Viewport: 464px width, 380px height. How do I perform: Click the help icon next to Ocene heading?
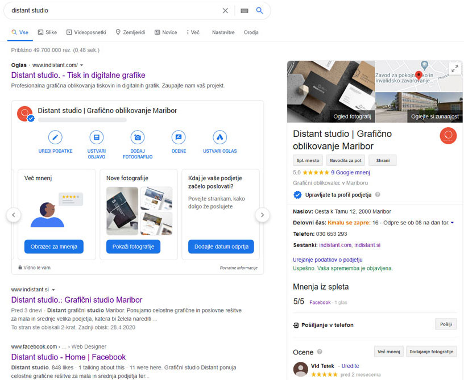tap(320, 352)
